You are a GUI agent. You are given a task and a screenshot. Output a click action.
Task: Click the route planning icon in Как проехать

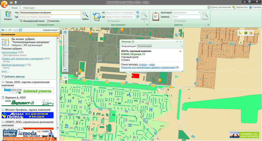click(97, 16)
